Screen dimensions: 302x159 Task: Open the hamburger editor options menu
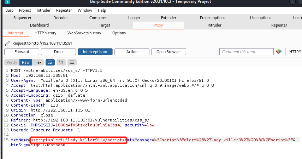pos(72,62)
